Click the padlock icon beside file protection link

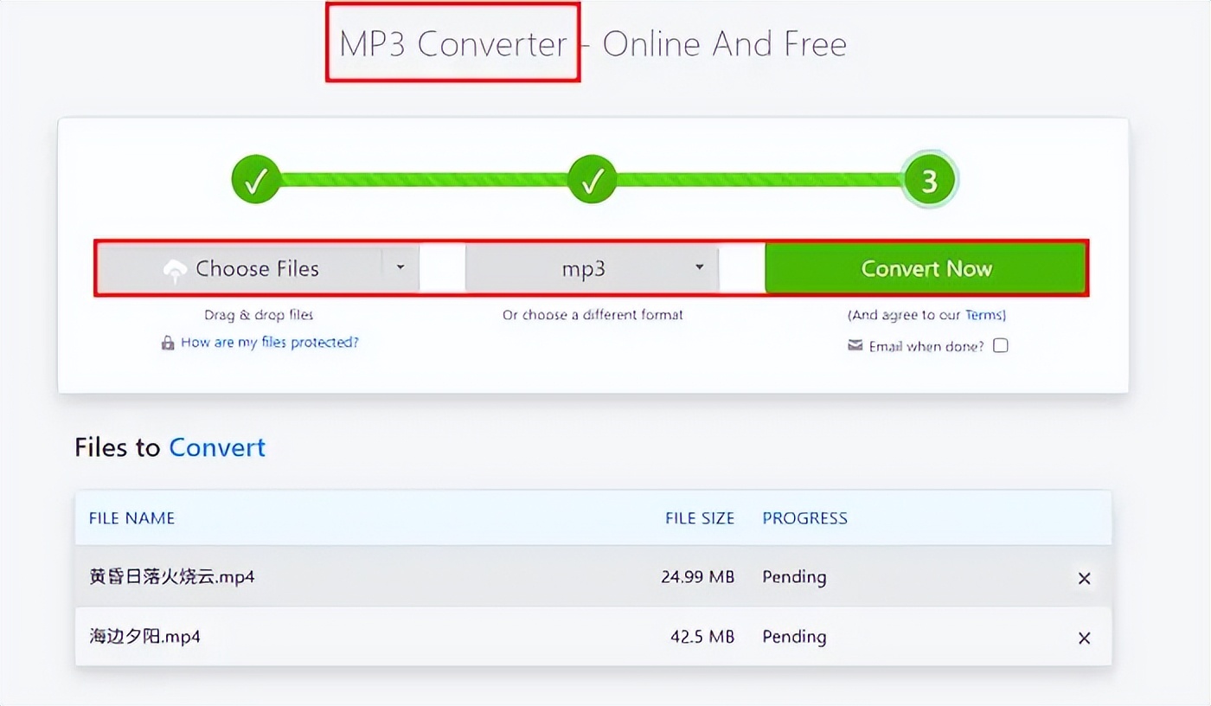[x=168, y=343]
